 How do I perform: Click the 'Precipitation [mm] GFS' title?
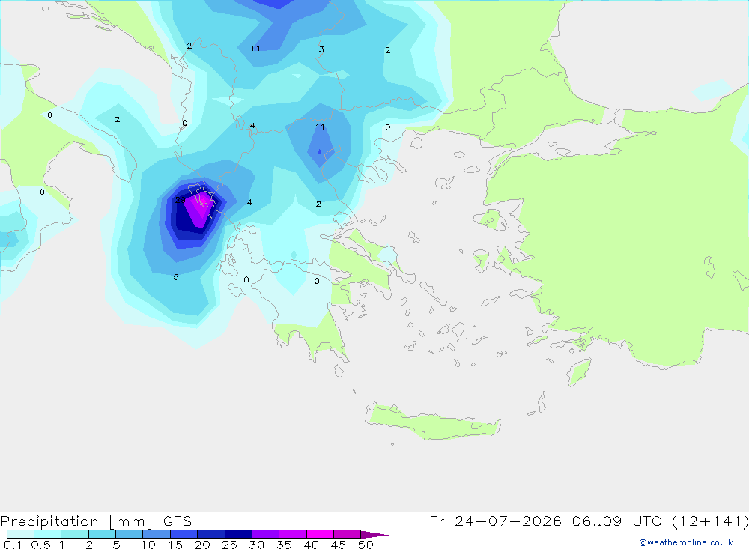[x=96, y=521]
